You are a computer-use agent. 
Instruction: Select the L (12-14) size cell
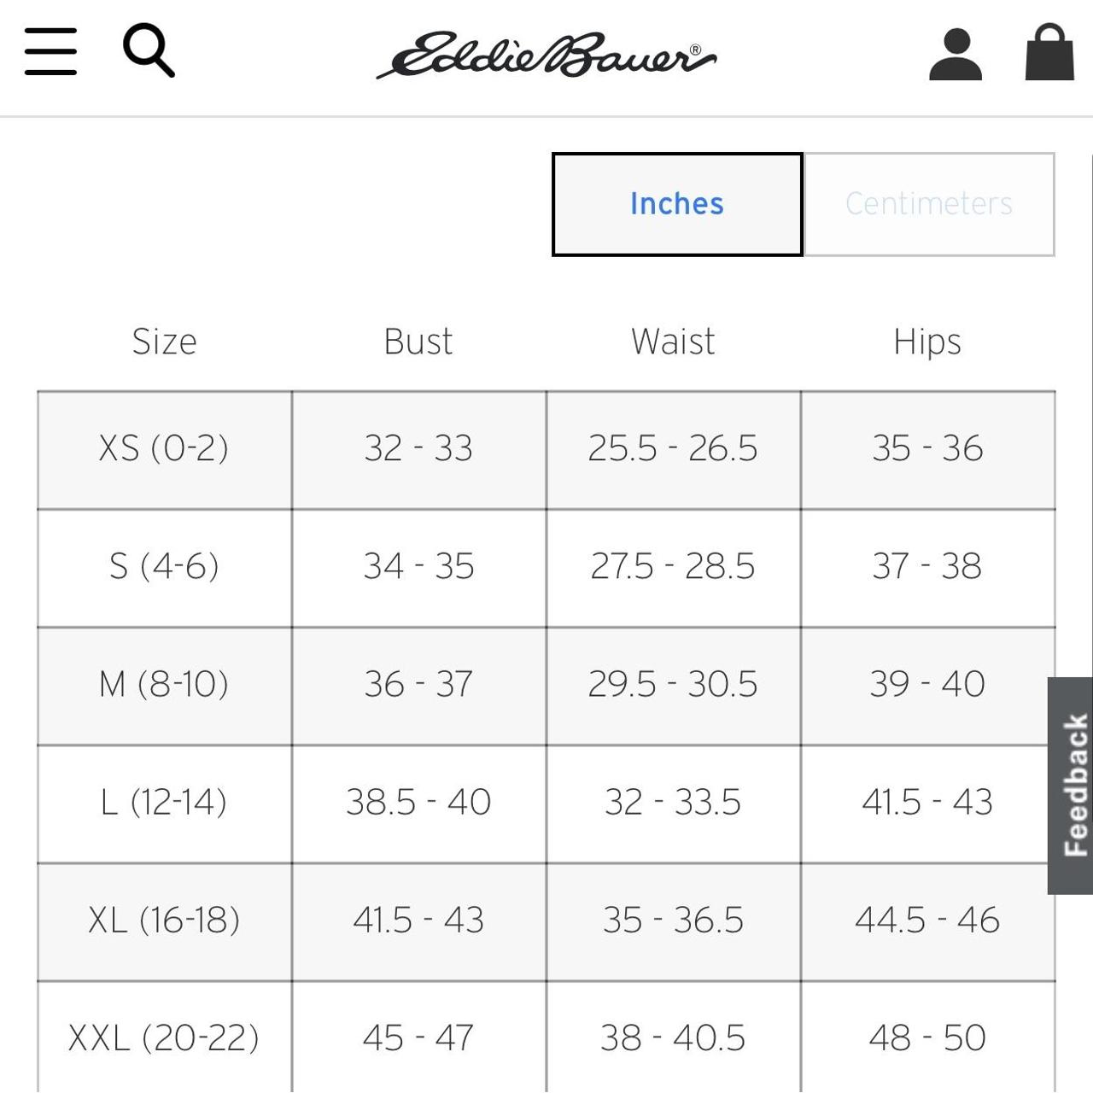[x=164, y=802]
